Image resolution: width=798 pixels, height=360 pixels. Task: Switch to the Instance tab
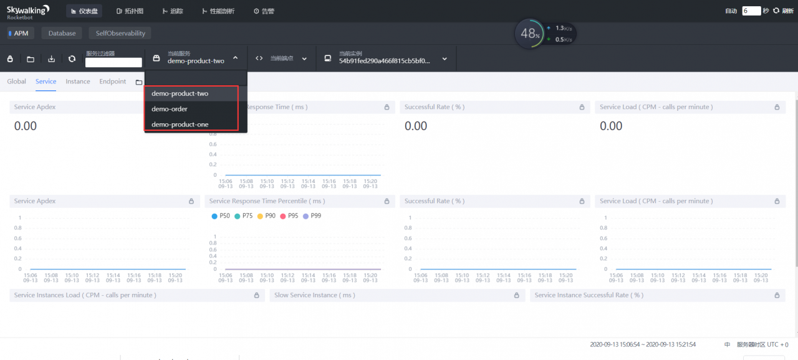click(x=78, y=82)
